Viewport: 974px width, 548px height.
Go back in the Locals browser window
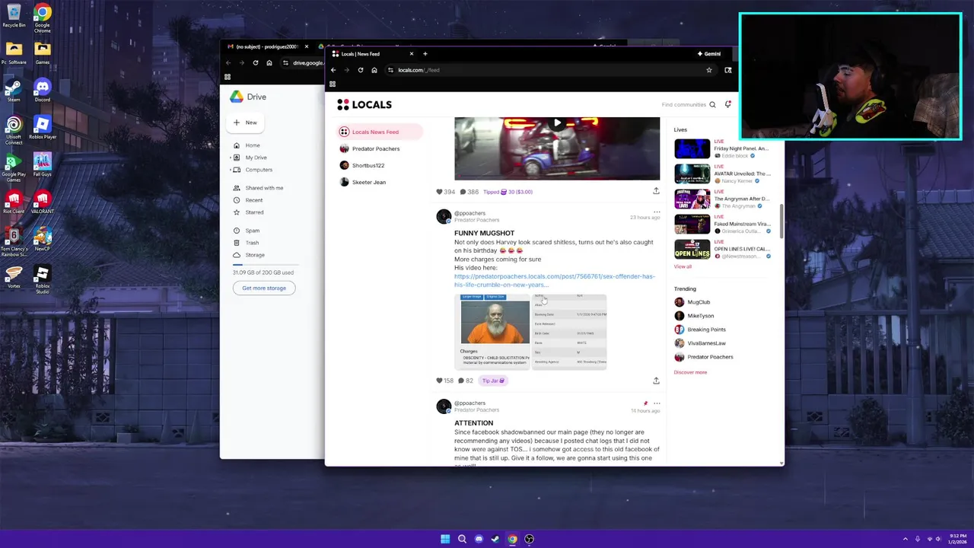pos(333,70)
